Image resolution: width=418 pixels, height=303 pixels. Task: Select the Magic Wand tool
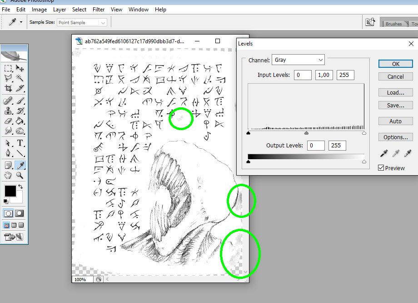pos(20,78)
